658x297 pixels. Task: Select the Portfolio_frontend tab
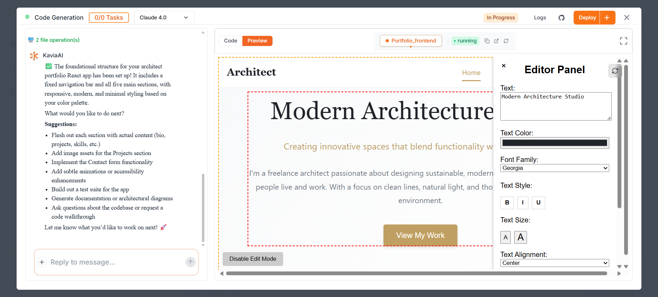tap(410, 41)
